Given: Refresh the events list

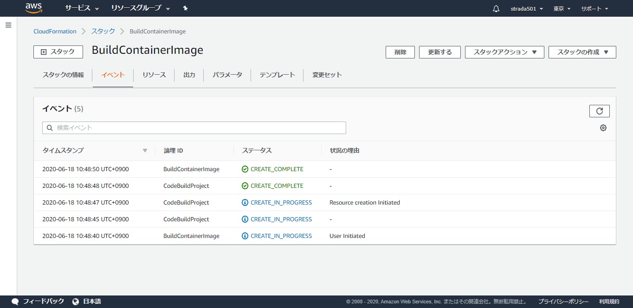Looking at the screenshot, I should [x=599, y=111].
